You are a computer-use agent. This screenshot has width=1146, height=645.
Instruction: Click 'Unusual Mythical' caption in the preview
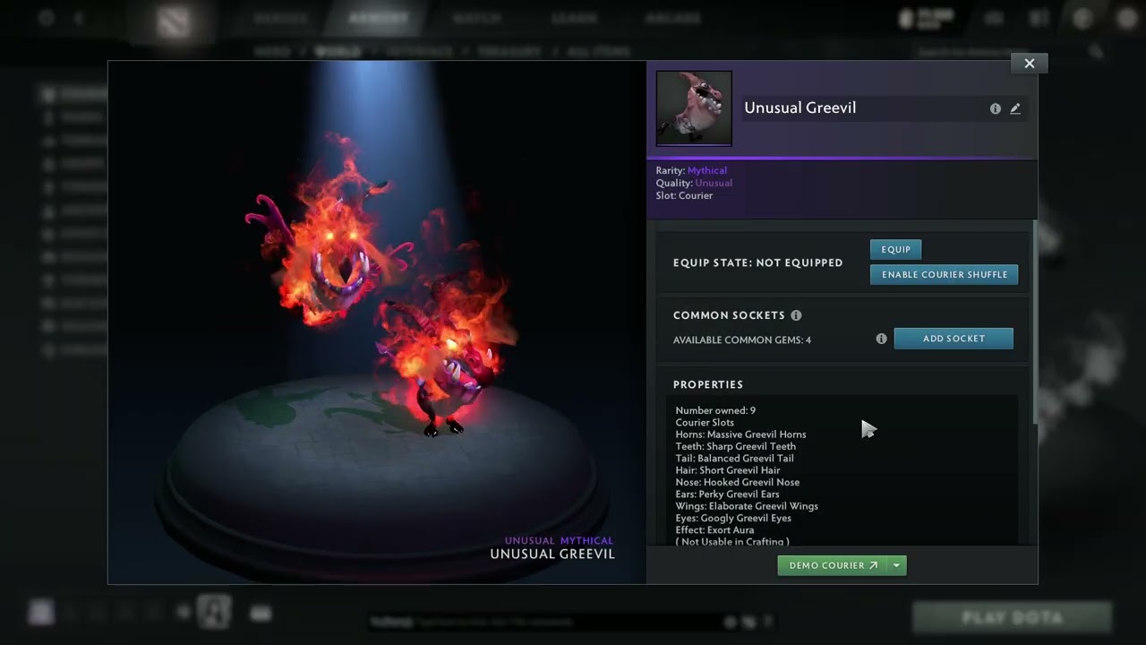[x=559, y=540]
